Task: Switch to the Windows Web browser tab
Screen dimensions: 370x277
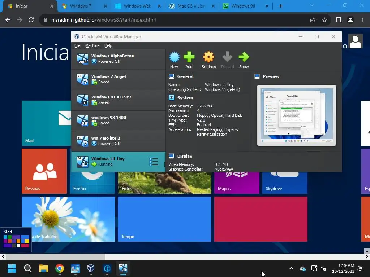Action: click(x=138, y=6)
